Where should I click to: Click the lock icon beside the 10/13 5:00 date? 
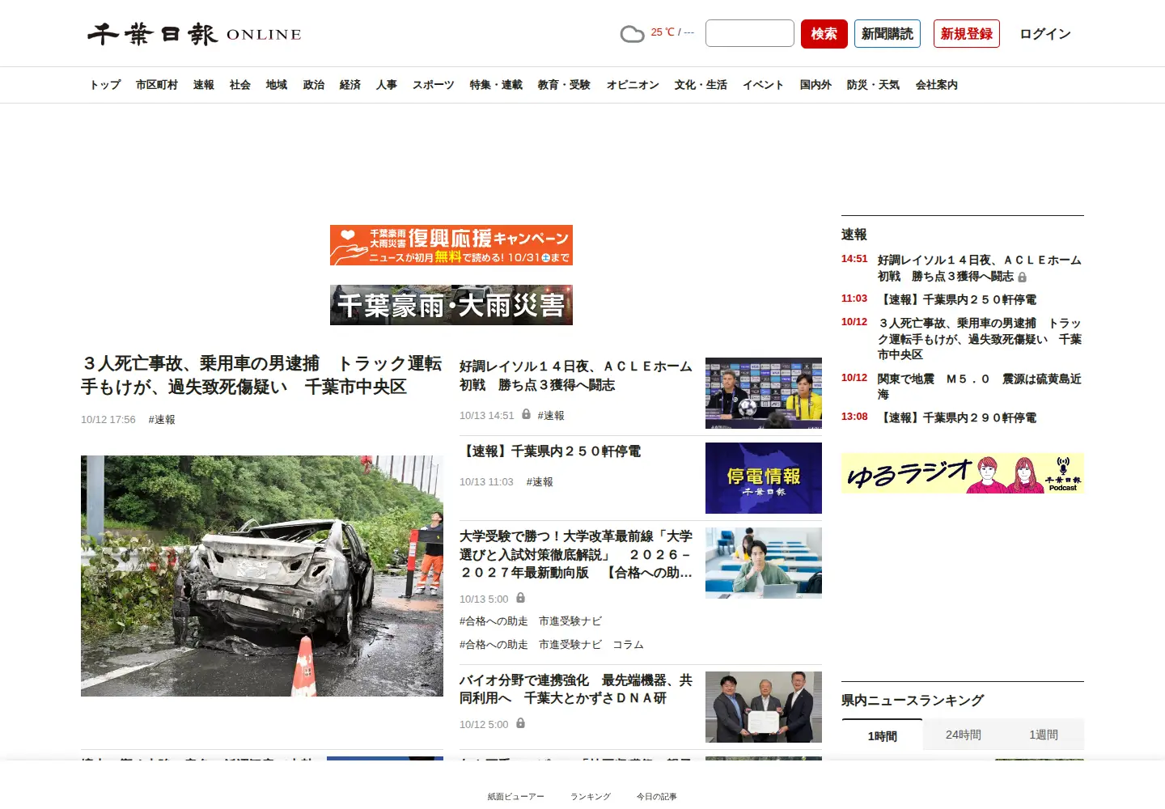point(520,598)
